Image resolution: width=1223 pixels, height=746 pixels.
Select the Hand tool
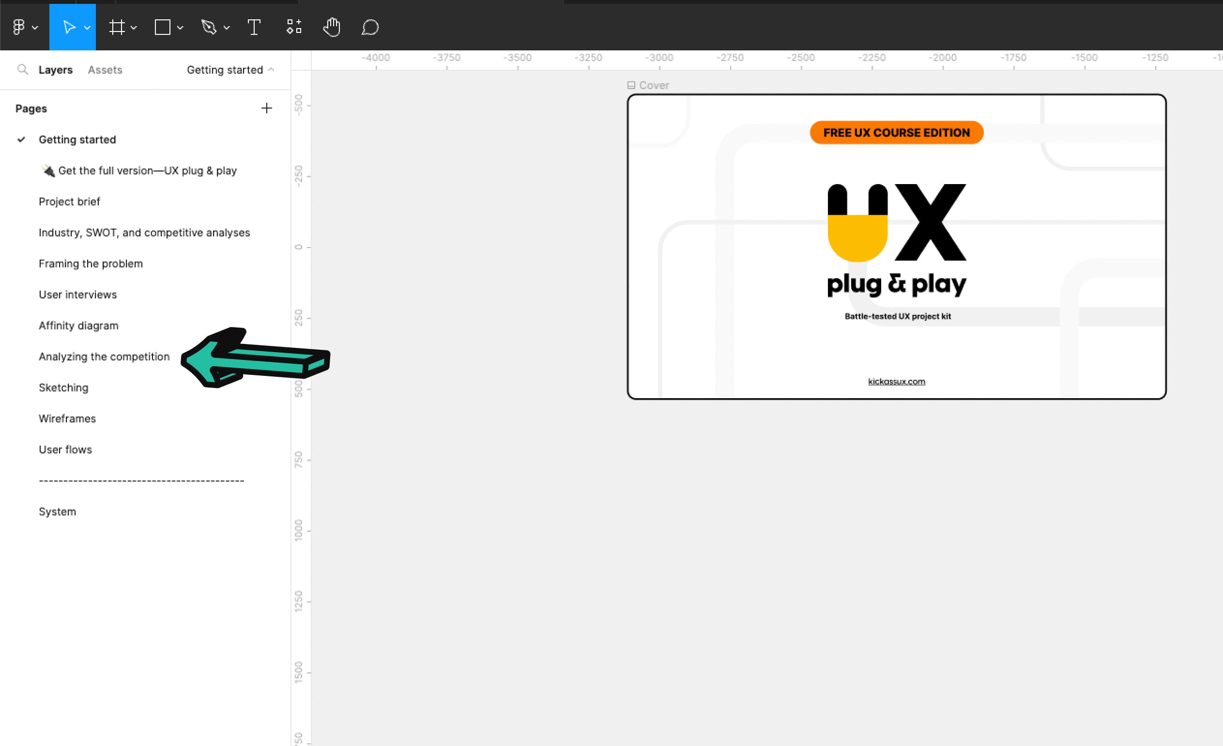(x=332, y=27)
